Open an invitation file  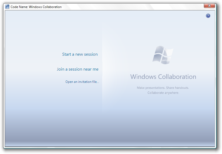(x=82, y=82)
